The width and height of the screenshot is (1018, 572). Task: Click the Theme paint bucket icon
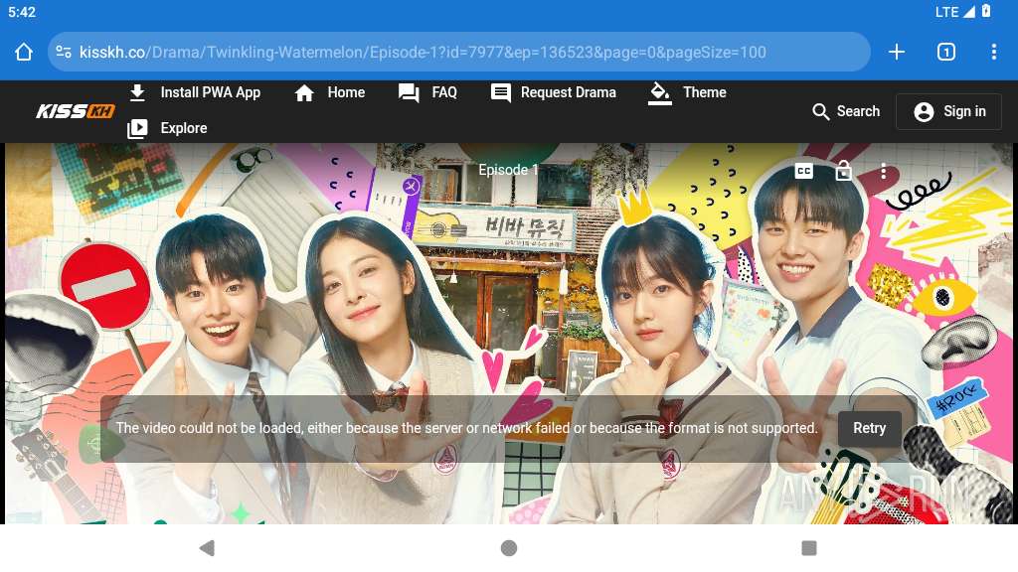point(660,93)
